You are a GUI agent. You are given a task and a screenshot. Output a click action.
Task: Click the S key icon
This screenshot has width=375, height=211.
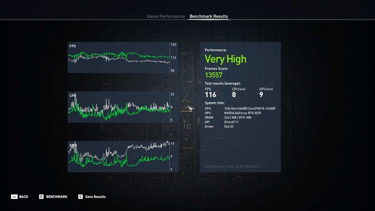[x=80, y=197]
